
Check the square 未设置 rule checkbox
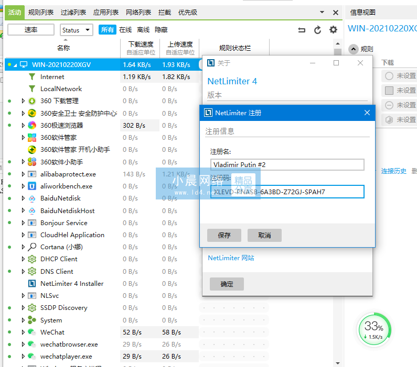(389, 91)
